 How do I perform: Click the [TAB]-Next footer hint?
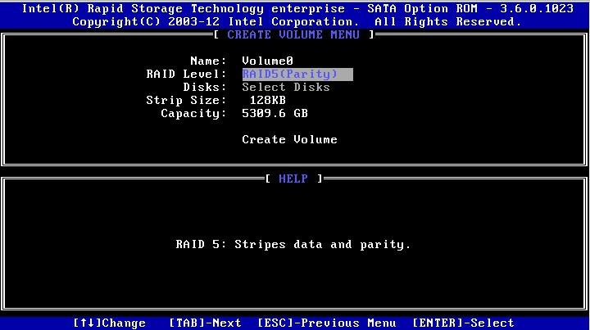click(x=205, y=323)
